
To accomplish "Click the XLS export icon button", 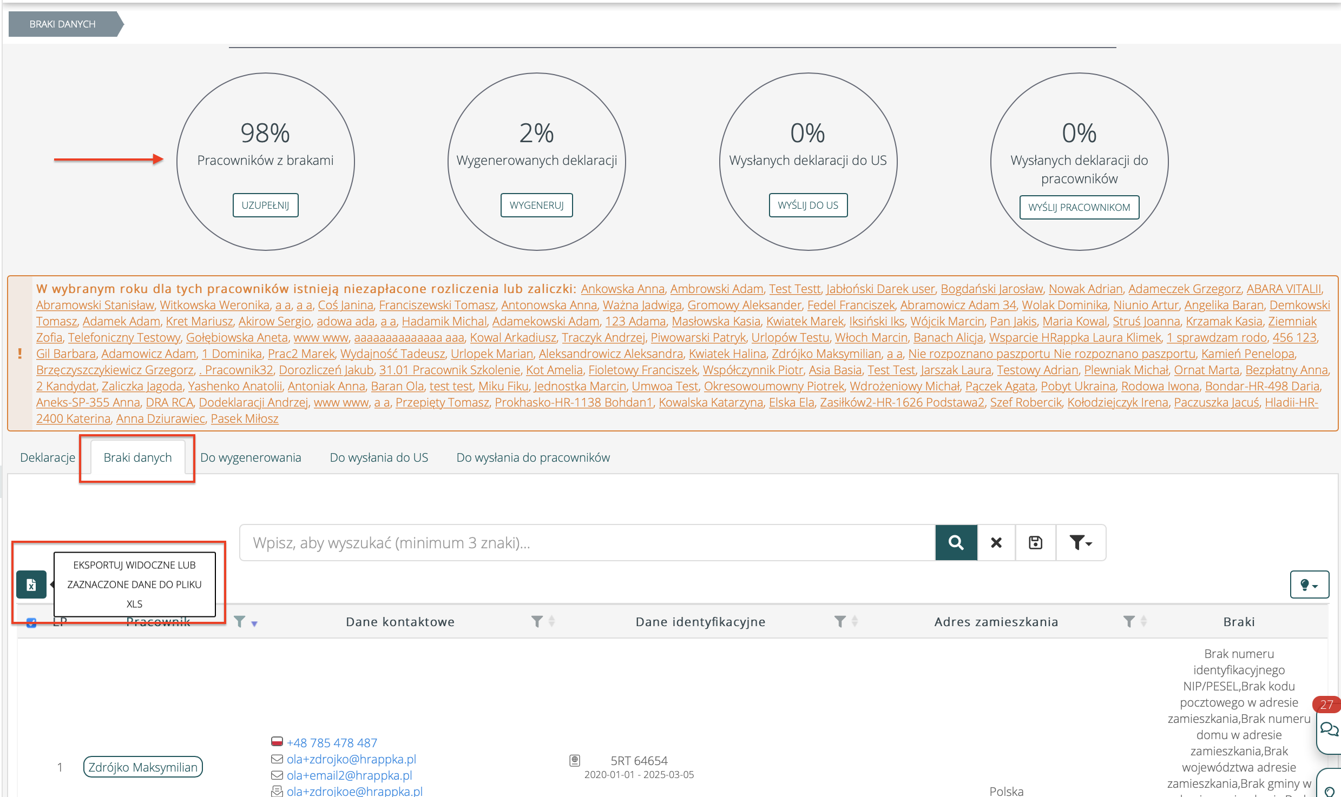I will click(x=31, y=585).
